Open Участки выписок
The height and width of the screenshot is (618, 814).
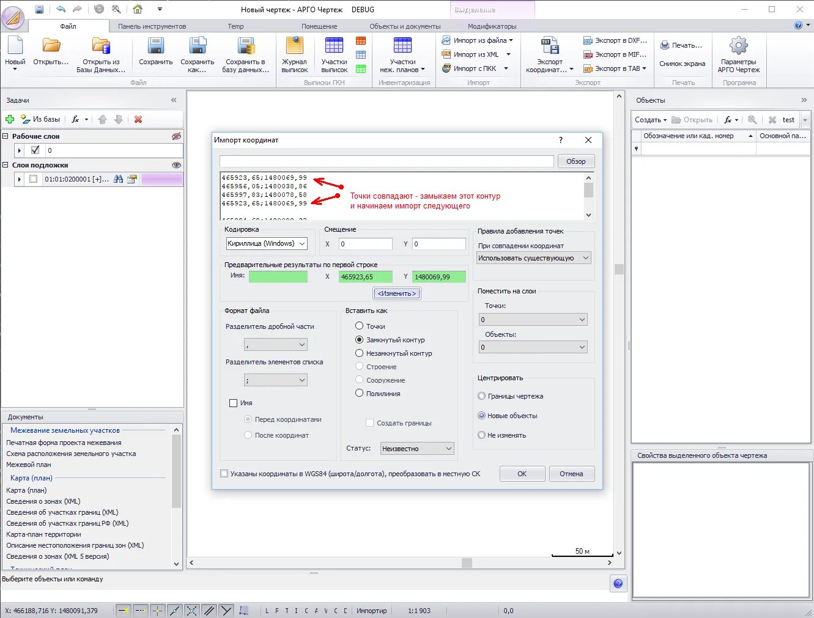point(334,55)
